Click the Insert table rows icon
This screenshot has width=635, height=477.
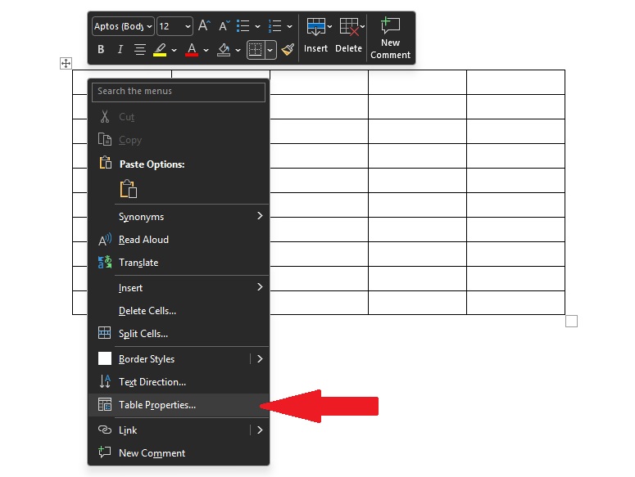(316, 27)
